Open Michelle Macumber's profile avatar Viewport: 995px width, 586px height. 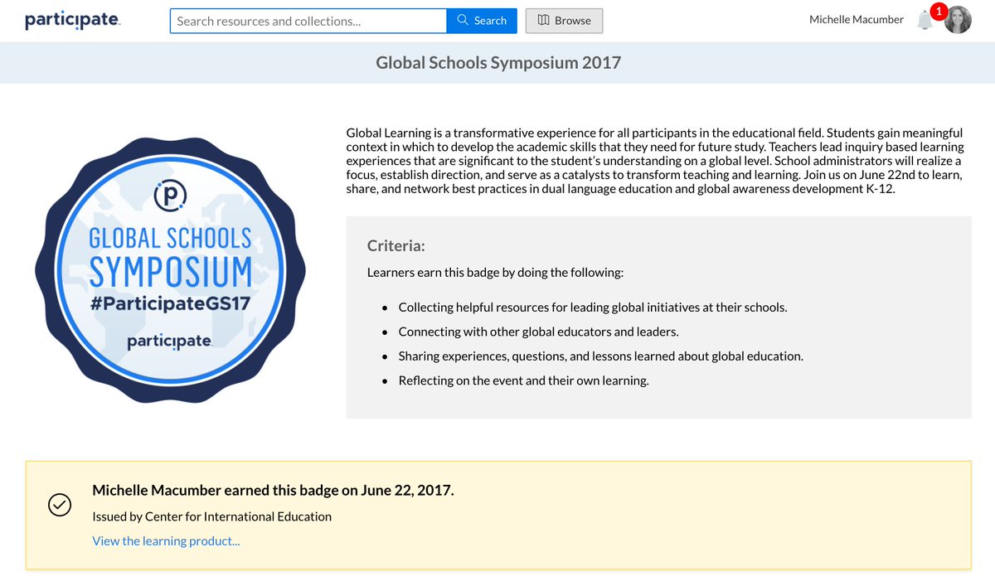point(958,20)
